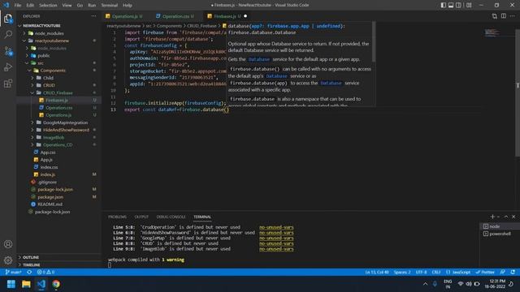
Task: Change indentation via Spaces: 2
Action: tap(402, 273)
